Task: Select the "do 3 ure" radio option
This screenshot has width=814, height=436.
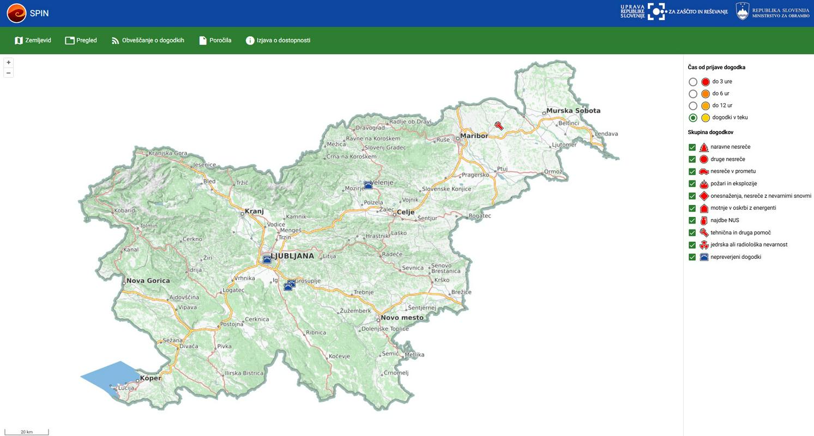Action: (x=692, y=82)
